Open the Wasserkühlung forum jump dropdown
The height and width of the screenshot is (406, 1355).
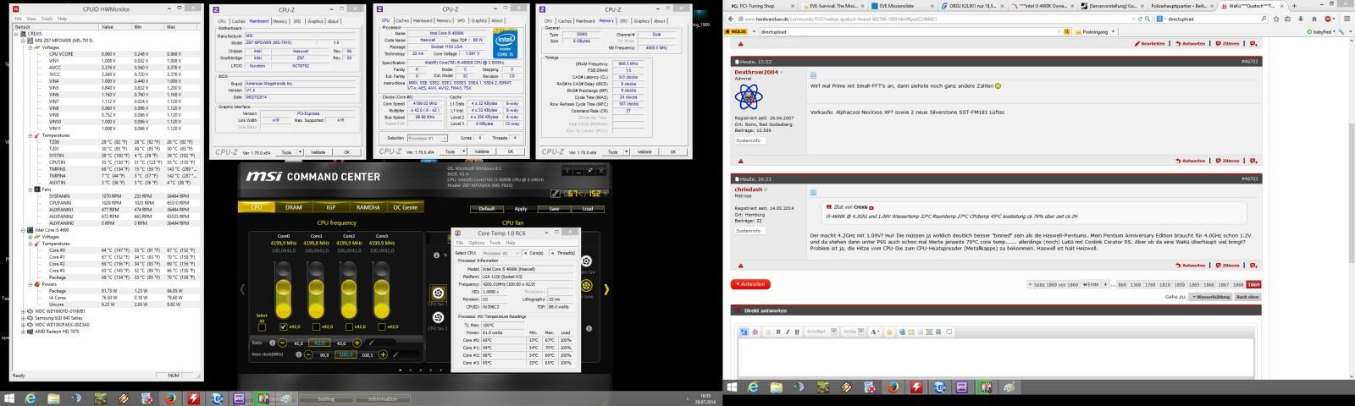(1209, 297)
